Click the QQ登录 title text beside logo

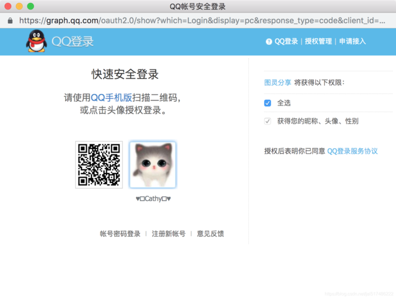[73, 41]
